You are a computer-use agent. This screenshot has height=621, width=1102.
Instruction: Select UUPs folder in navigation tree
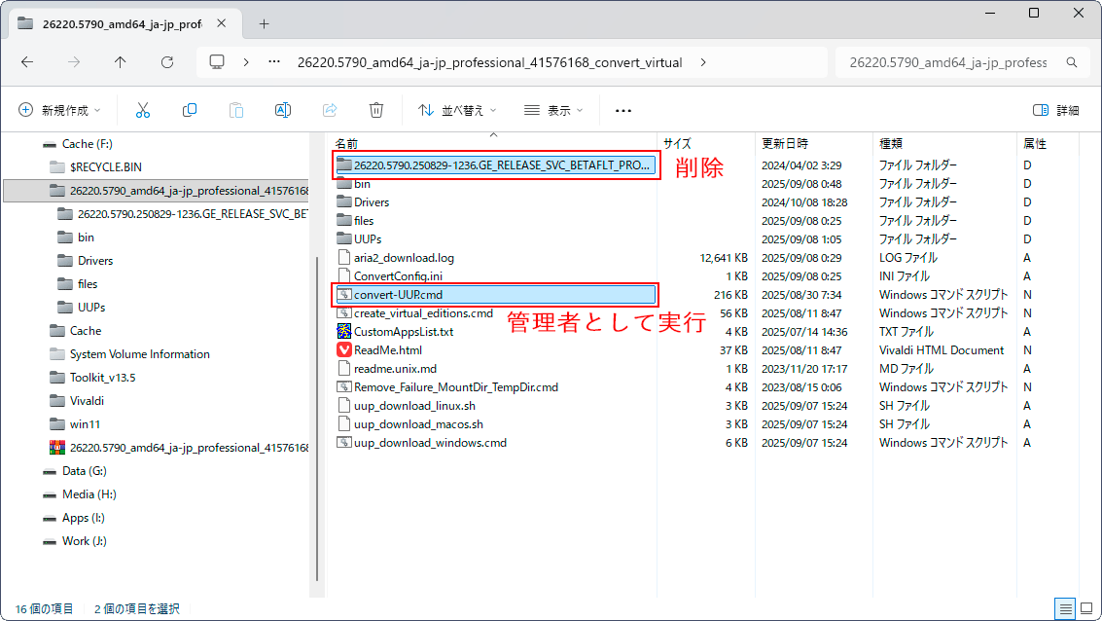coord(91,308)
